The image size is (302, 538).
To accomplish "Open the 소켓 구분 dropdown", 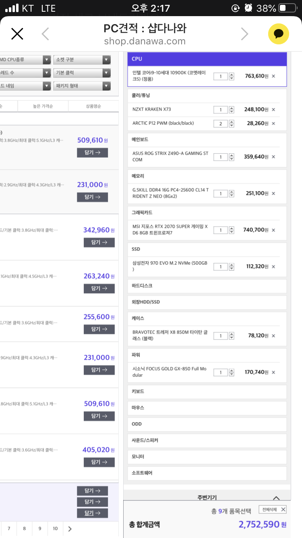I will [82, 60].
